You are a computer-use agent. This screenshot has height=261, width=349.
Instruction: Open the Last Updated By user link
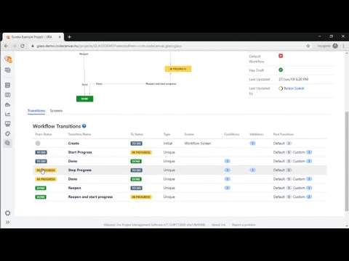(294, 88)
